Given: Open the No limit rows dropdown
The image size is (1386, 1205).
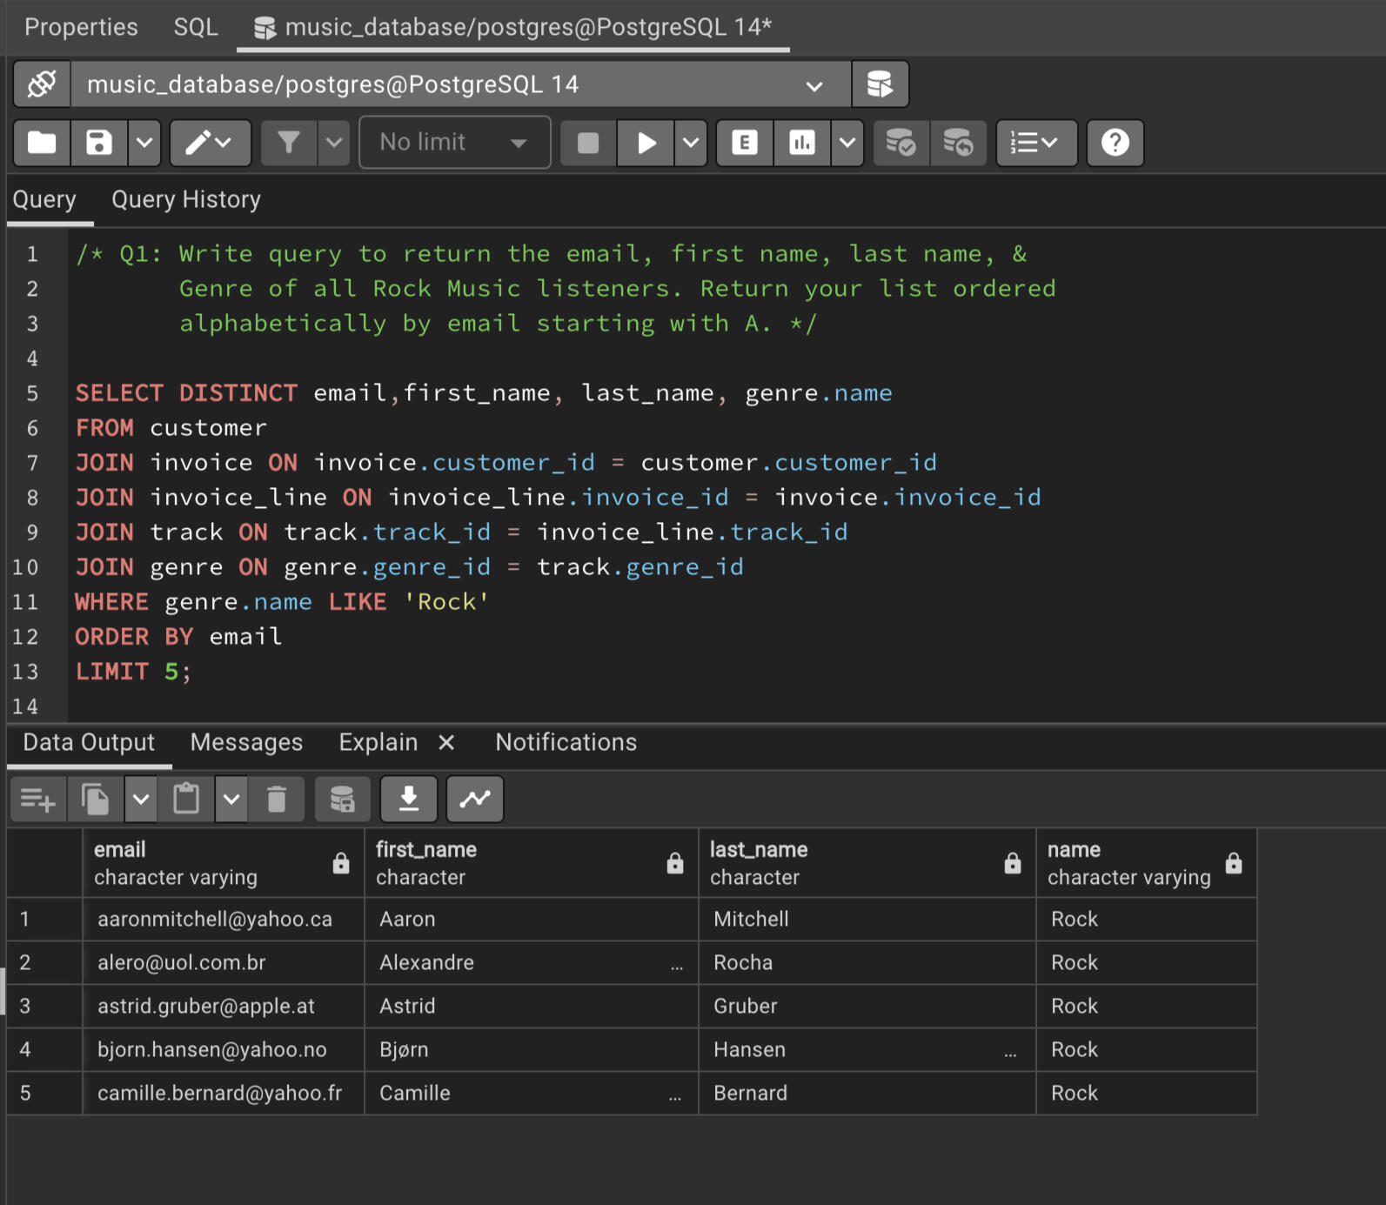Looking at the screenshot, I should pos(454,143).
